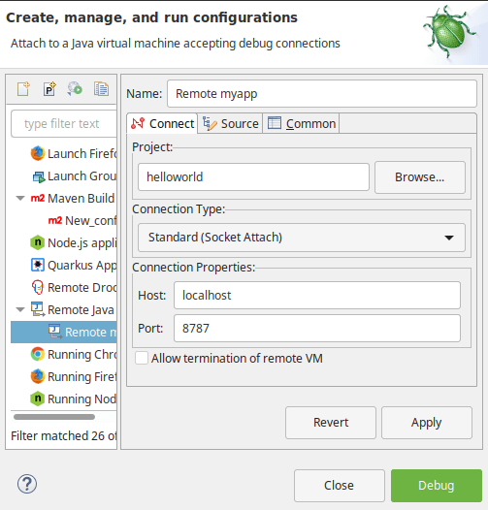Click the horizontal scrollbar in configuration tree

[x=54, y=417]
